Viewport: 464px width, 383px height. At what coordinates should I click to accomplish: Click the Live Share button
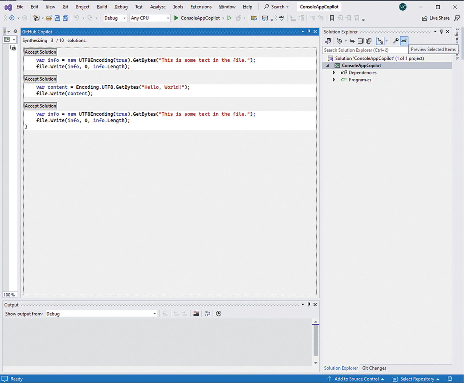[436, 18]
